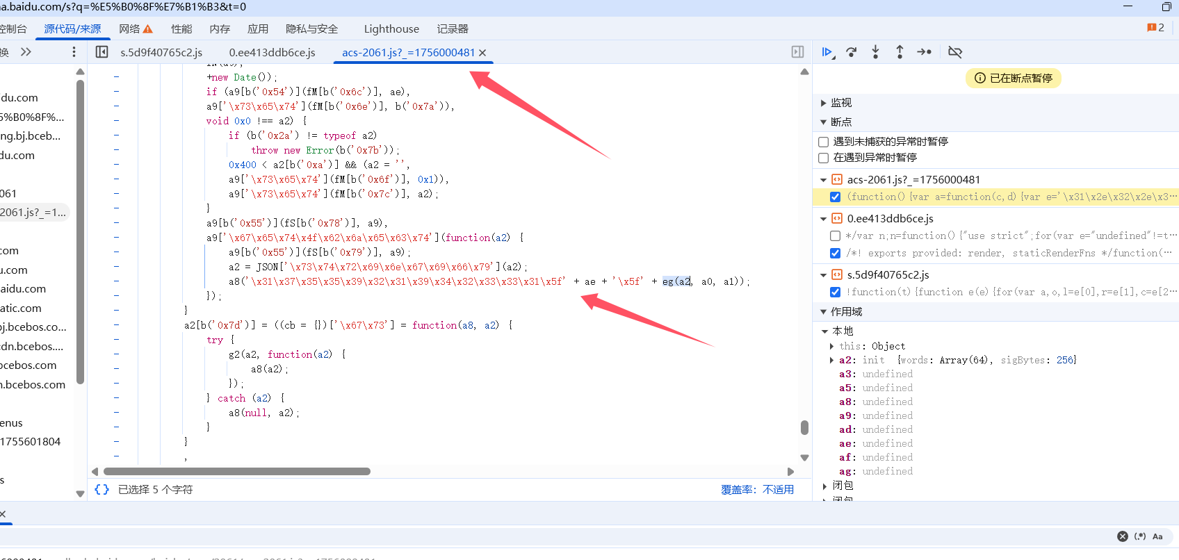Click acs-2061.js file icon in breakpoints

[837, 179]
